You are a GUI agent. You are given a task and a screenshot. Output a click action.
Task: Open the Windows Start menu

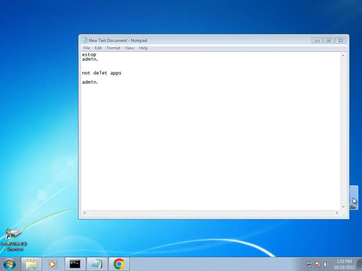(x=10, y=264)
